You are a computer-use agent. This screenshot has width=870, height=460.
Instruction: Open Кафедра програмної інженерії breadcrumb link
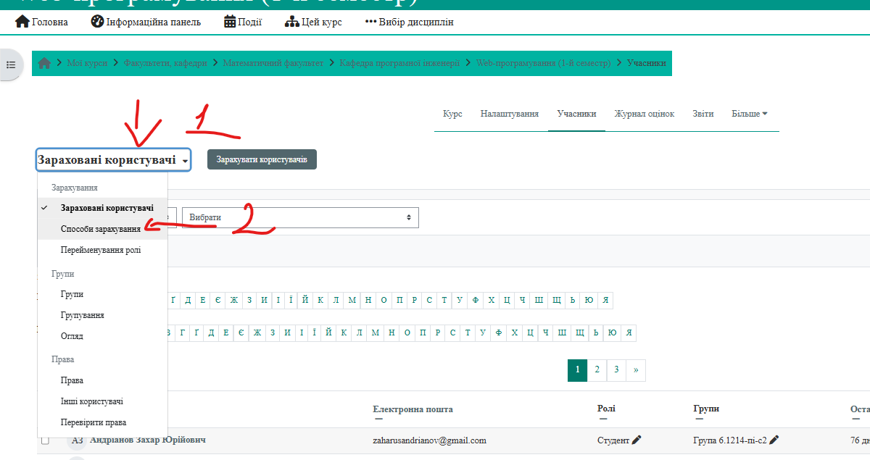(399, 63)
